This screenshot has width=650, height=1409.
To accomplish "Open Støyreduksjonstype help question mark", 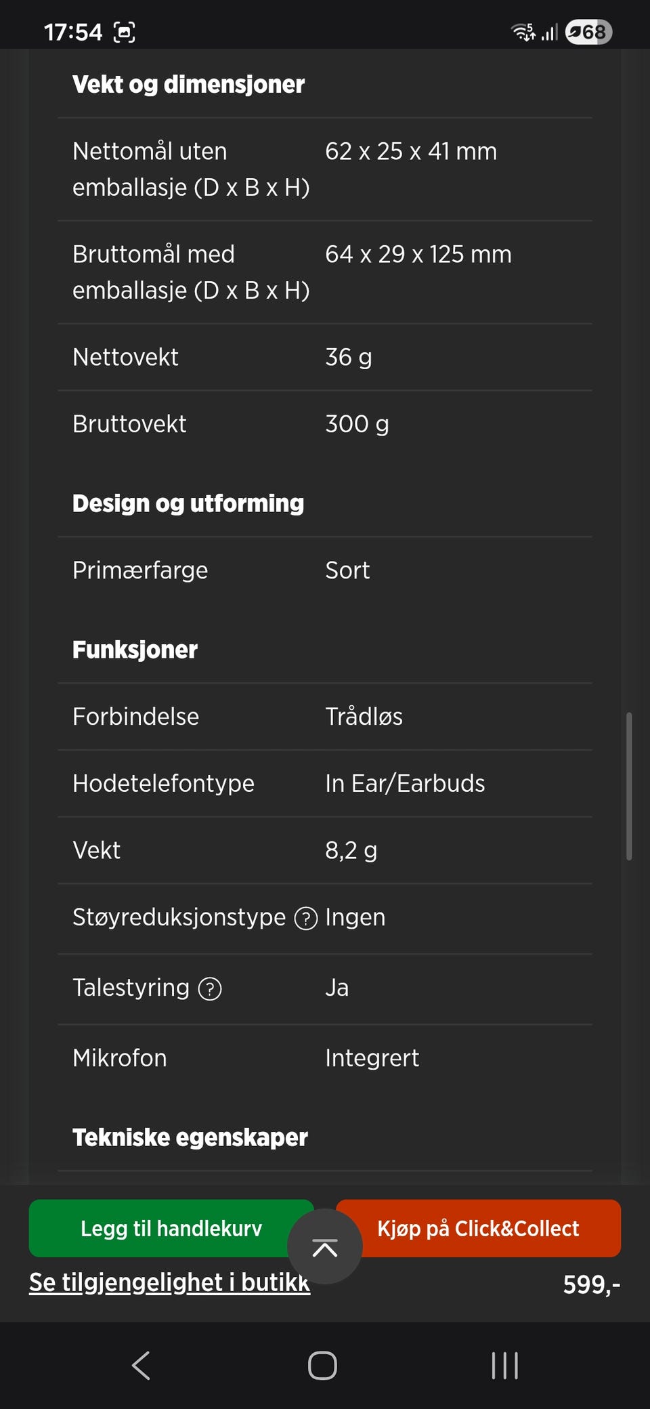I will 306,919.
